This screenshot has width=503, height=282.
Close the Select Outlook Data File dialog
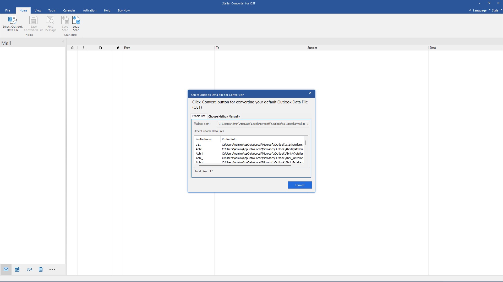point(310,93)
